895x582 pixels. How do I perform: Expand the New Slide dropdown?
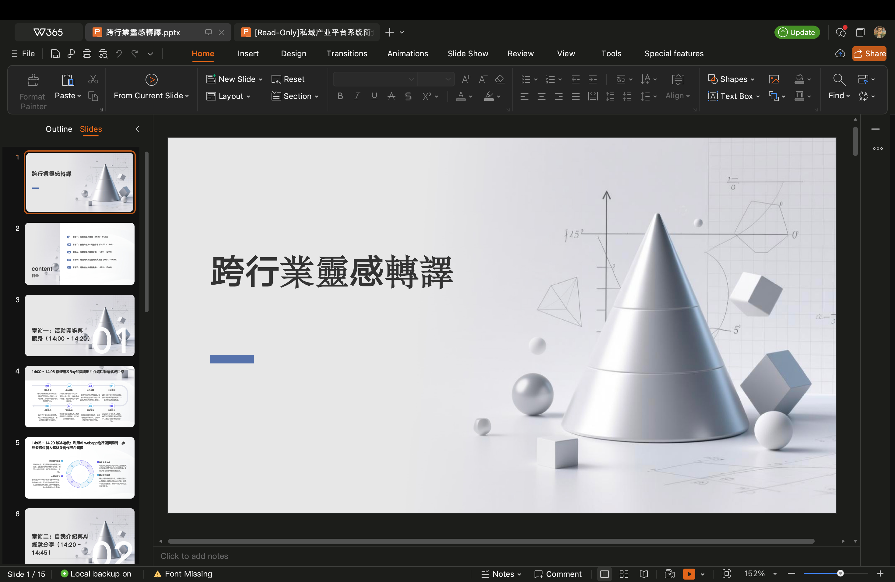pos(261,79)
